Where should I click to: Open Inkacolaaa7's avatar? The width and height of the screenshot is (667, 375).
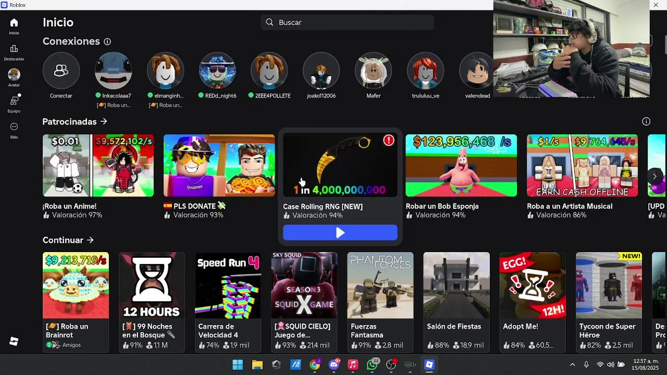pos(113,70)
